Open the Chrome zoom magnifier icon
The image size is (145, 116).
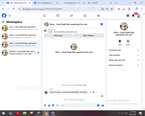click(x=107, y=9)
